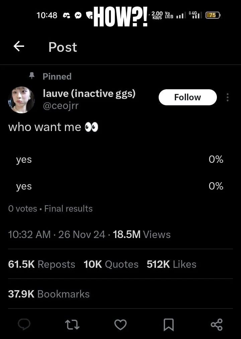The width and height of the screenshot is (241, 339).
Task: Like the post with heart icon
Action: pyautogui.click(x=120, y=324)
